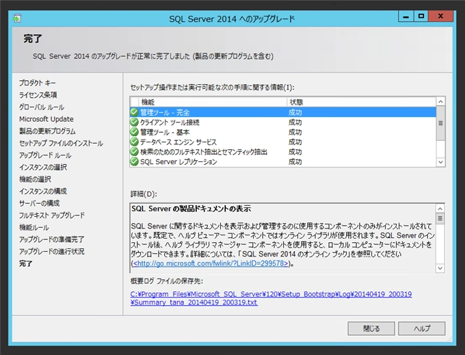Click the setup app icon in title bar

(17, 18)
